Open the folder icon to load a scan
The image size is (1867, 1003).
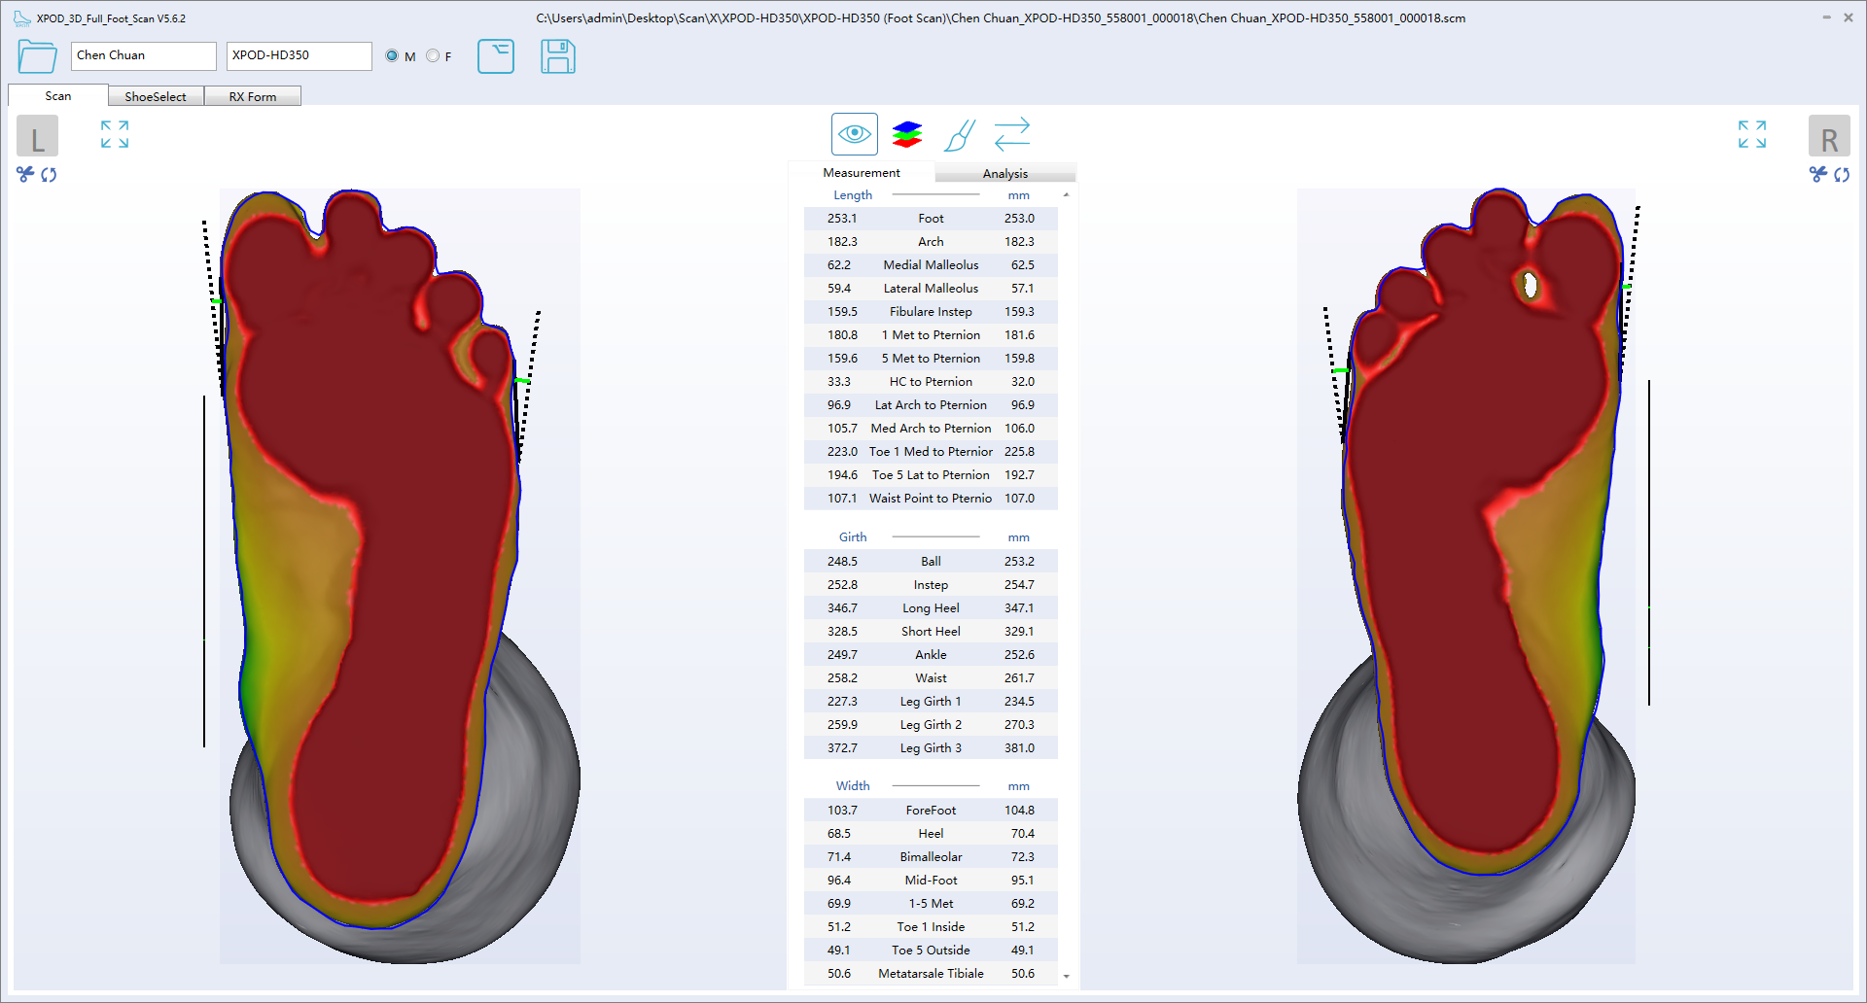[x=37, y=56]
